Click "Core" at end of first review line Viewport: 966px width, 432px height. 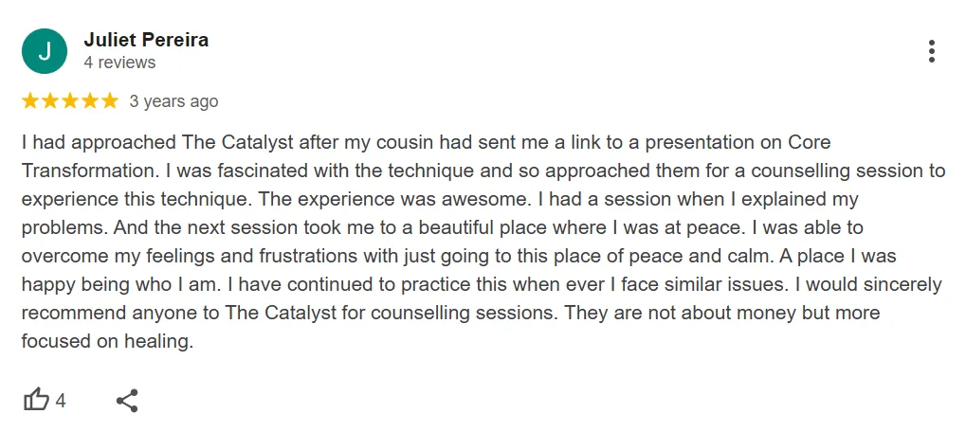809,143
